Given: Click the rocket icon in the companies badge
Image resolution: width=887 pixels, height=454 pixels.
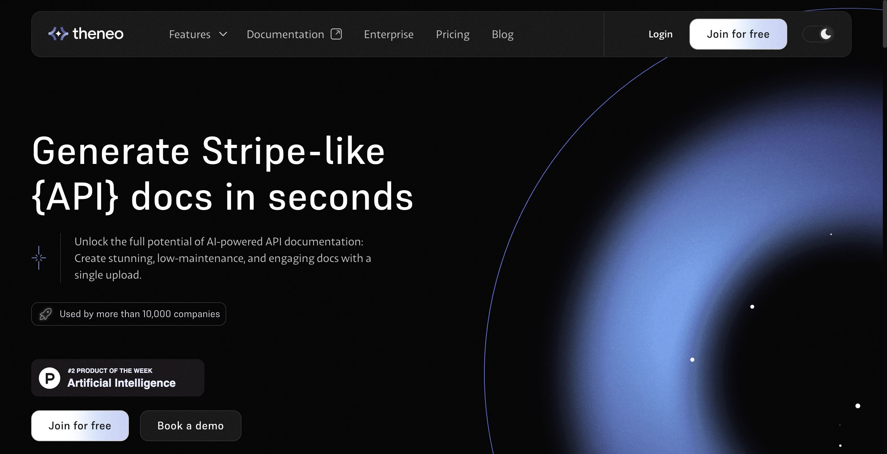Looking at the screenshot, I should point(45,314).
